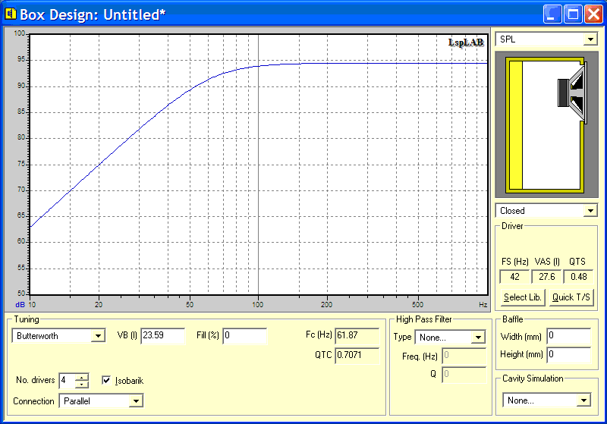
Task: Click the LspLAB logo on graph
Action: (466, 42)
